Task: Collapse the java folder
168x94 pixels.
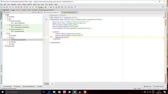Action: (5, 19)
